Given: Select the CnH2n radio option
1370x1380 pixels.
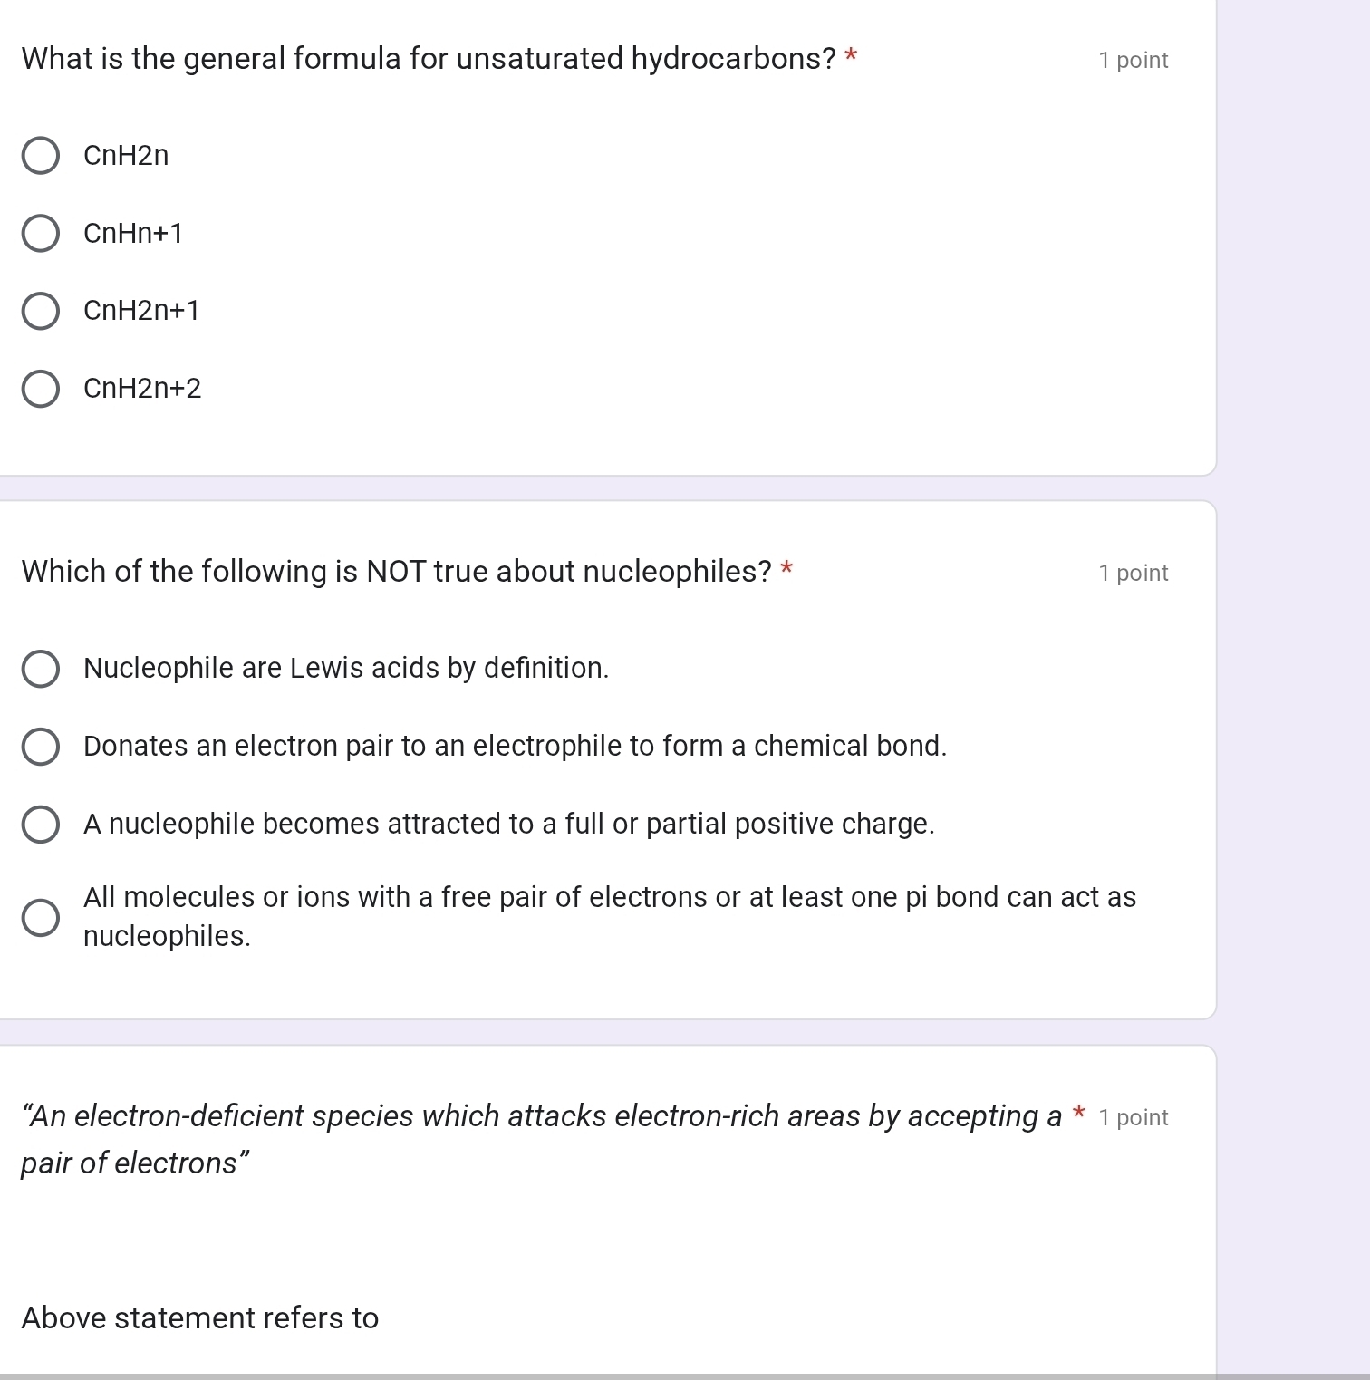Looking at the screenshot, I should (x=41, y=156).
